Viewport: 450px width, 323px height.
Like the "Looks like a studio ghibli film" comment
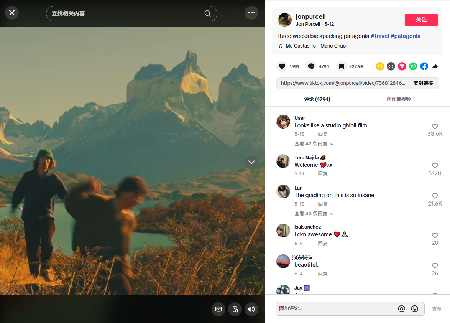[x=435, y=127]
